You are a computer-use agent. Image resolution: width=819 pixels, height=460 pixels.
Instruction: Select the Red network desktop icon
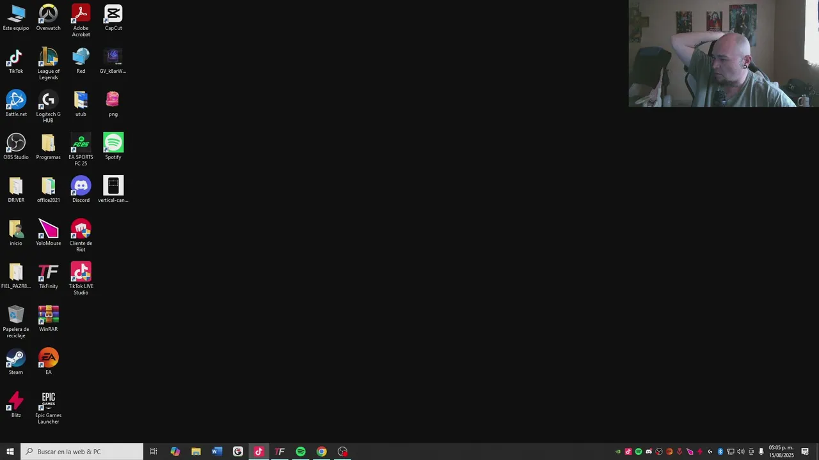[81, 61]
